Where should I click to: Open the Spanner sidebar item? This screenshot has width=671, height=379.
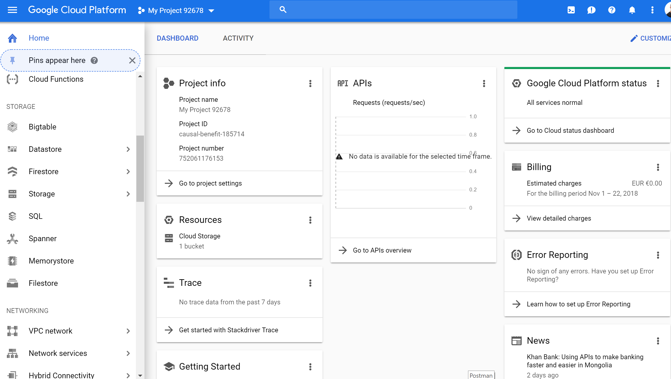pyautogui.click(x=42, y=238)
